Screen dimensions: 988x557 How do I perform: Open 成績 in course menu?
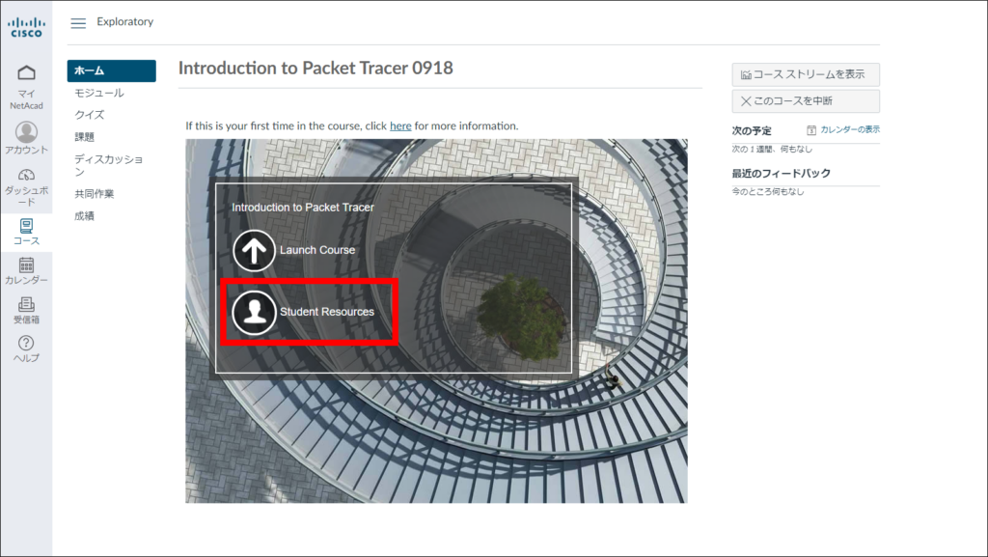tap(85, 215)
